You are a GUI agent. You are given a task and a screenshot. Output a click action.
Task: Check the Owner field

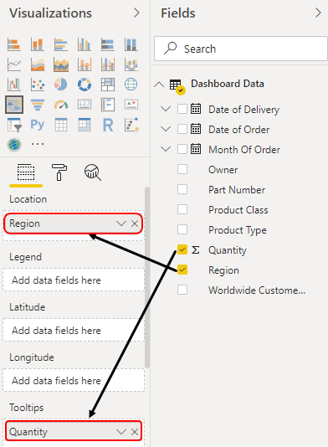182,169
